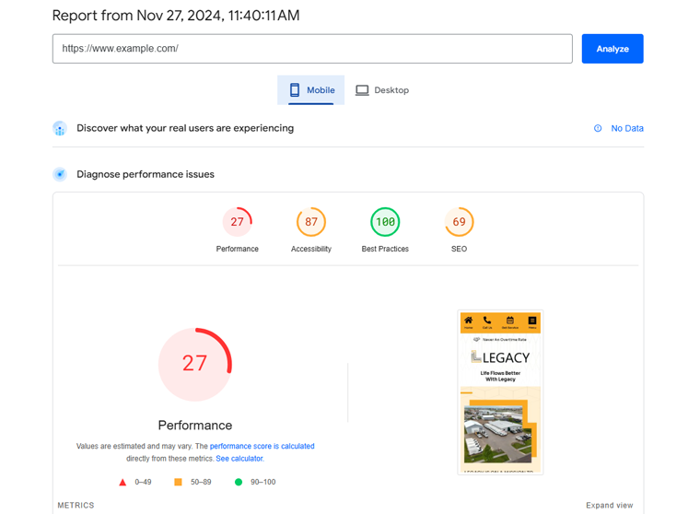Click the Diagnose performance issues icon
The width and height of the screenshot is (700, 514).
click(x=60, y=174)
